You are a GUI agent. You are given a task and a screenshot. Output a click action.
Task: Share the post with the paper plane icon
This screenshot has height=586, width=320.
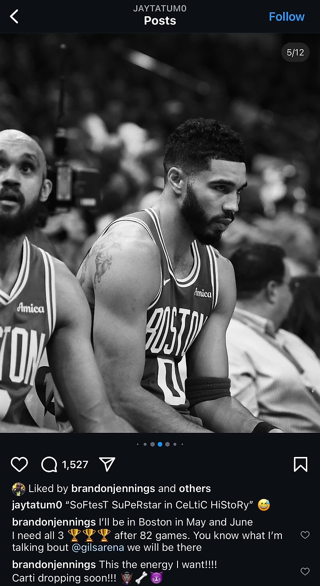pos(107,464)
